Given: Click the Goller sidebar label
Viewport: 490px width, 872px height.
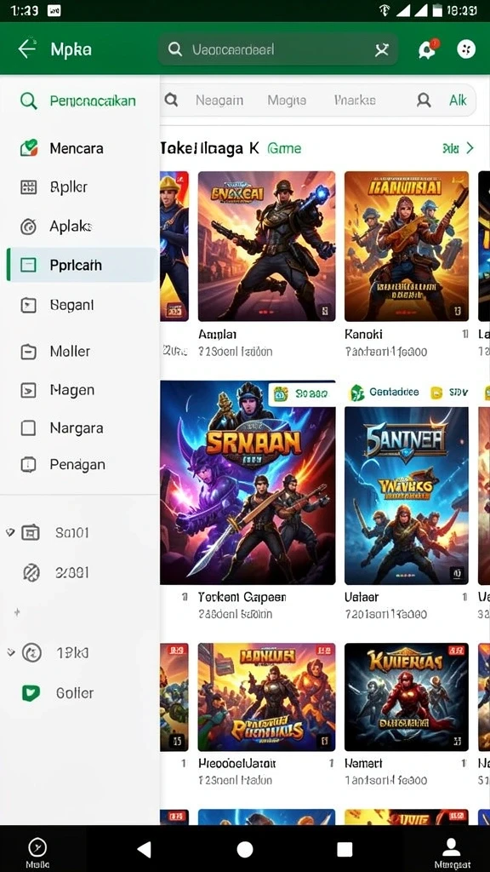Looking at the screenshot, I should (75, 693).
